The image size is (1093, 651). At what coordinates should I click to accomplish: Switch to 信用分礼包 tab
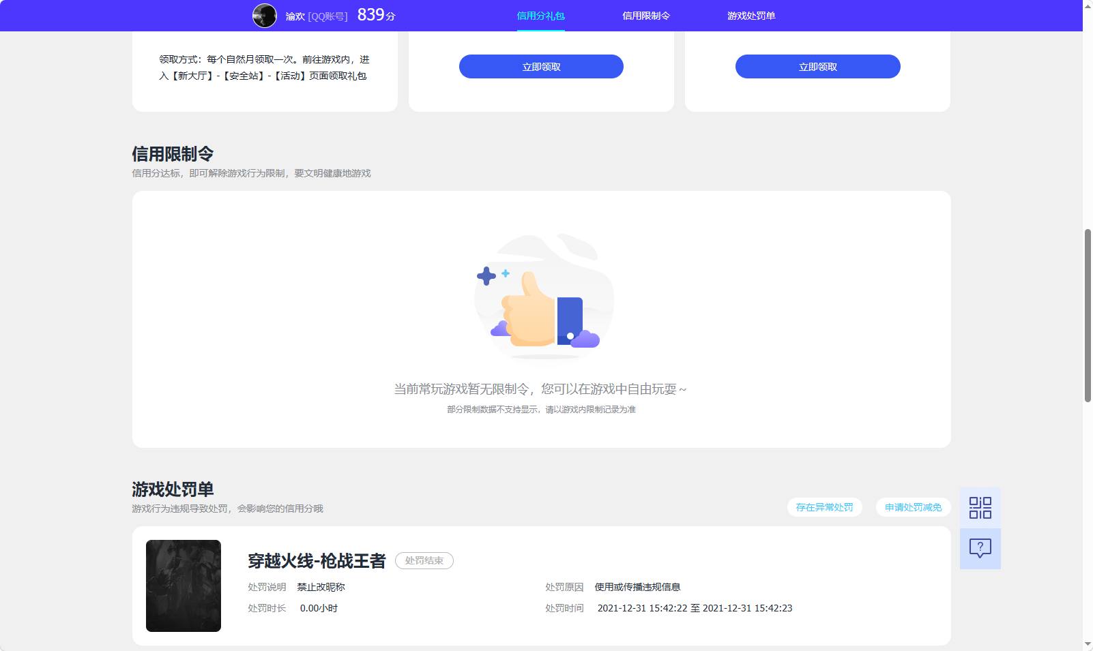point(540,16)
